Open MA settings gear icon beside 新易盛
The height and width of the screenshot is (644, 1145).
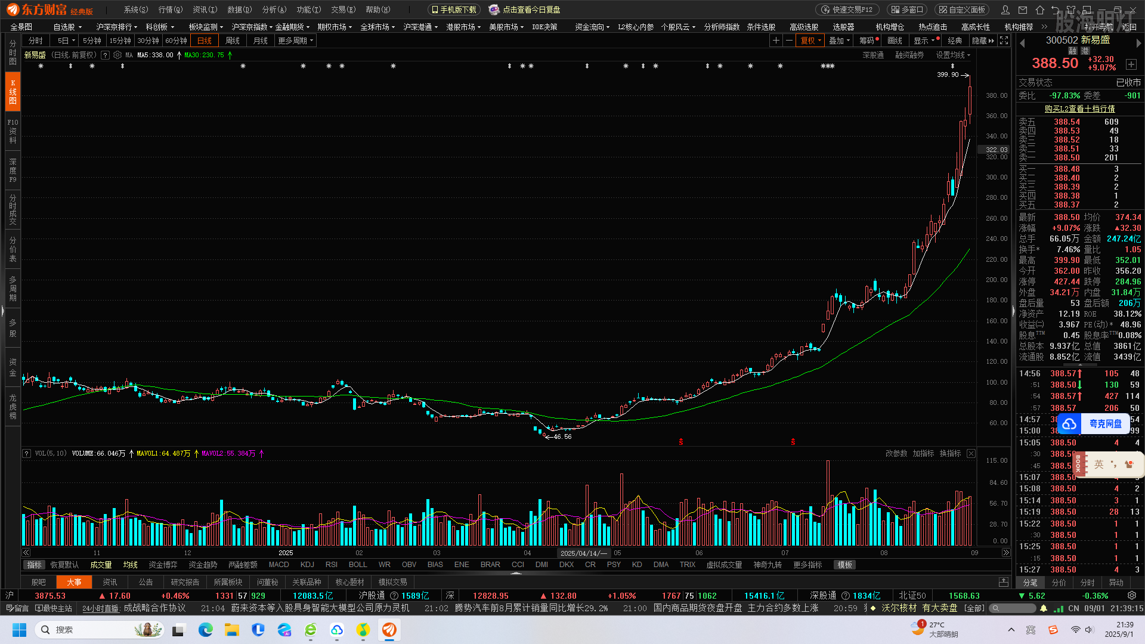point(117,55)
